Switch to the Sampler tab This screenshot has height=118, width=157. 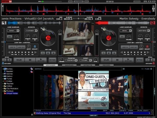(x=69, y=65)
